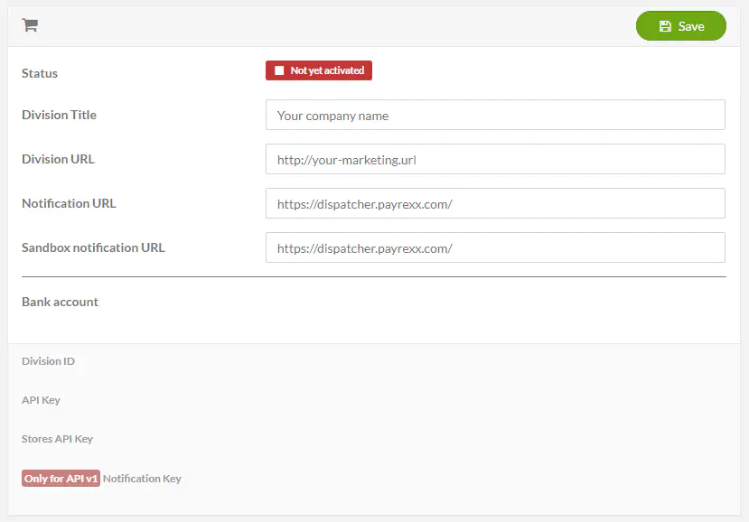Image resolution: width=749 pixels, height=522 pixels.
Task: Click the floppy disk icon on Save
Action: [x=665, y=26]
